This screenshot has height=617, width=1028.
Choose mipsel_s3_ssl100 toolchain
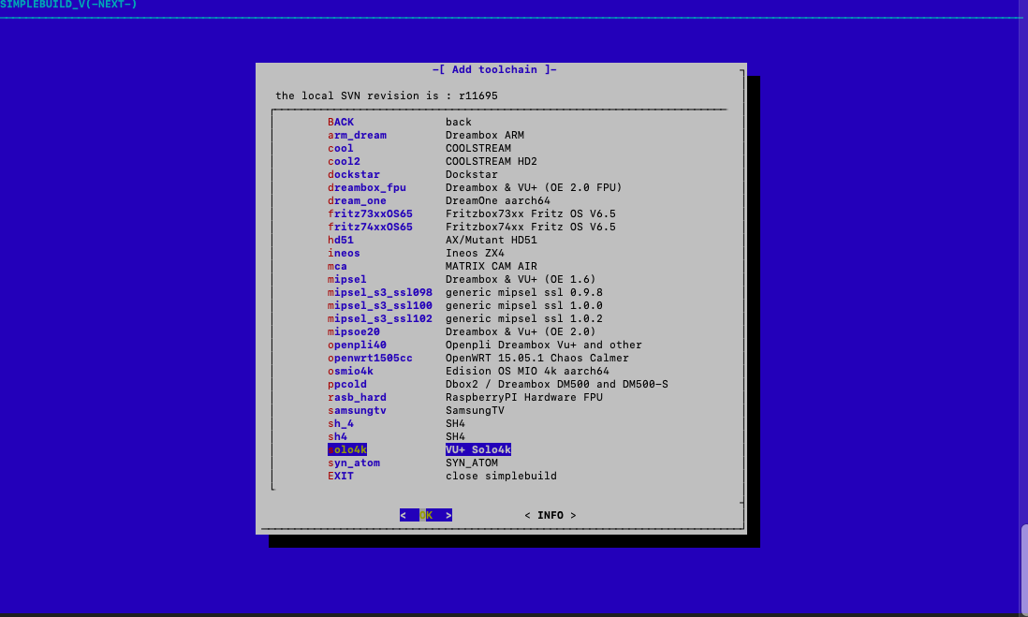[379, 305]
